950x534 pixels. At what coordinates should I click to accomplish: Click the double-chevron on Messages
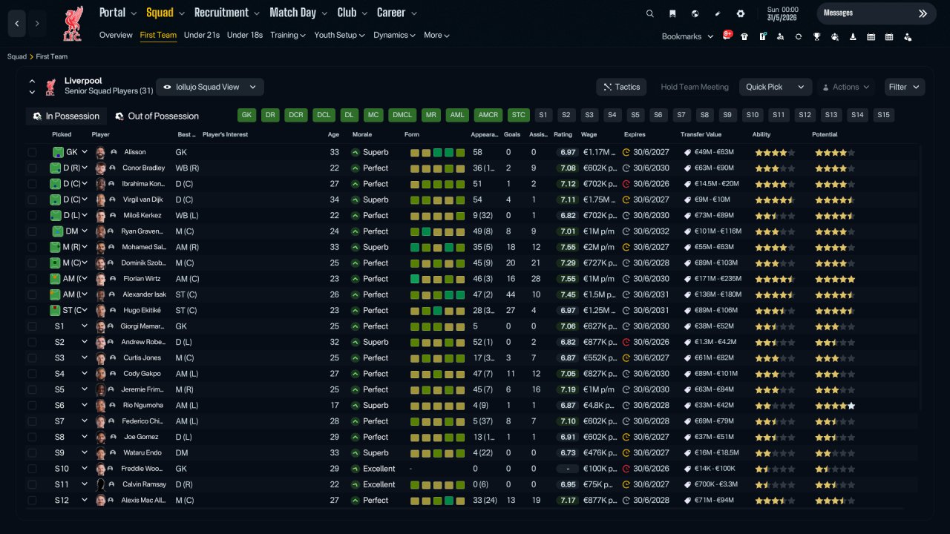click(923, 13)
